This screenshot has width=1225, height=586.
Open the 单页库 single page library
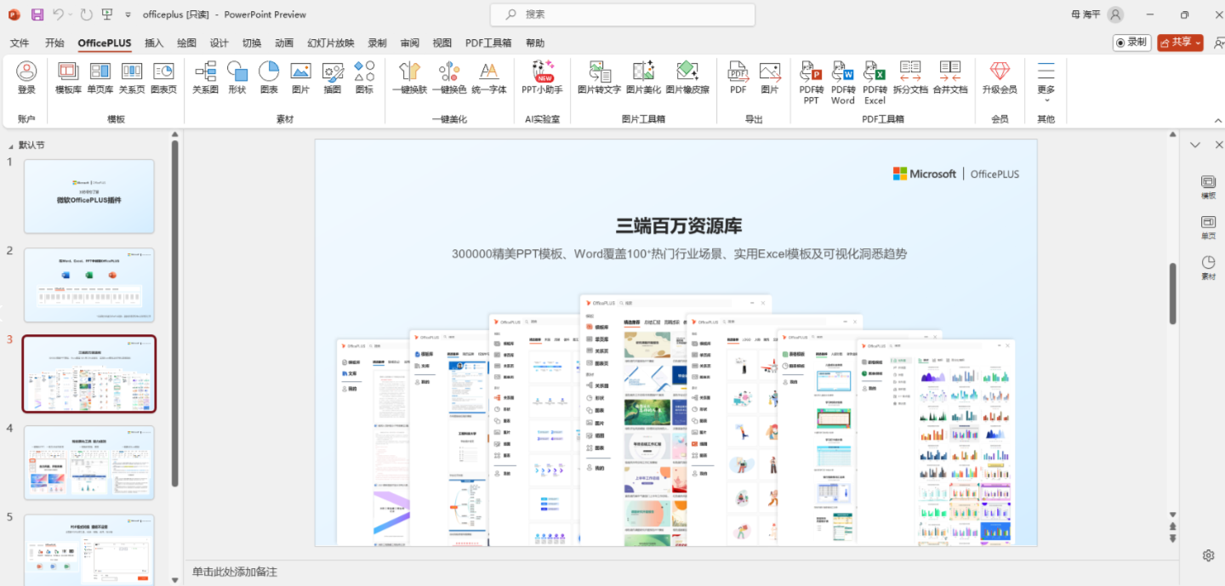[100, 77]
